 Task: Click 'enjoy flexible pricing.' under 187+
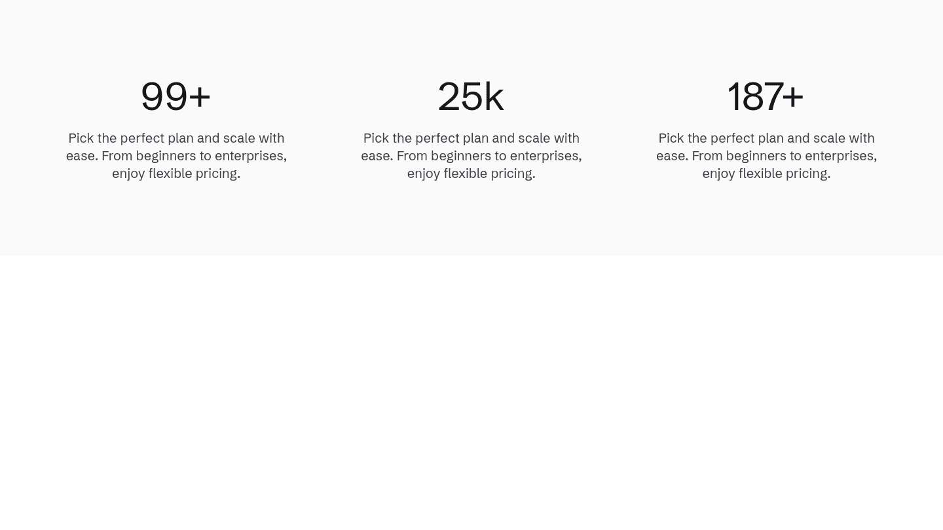pos(766,173)
